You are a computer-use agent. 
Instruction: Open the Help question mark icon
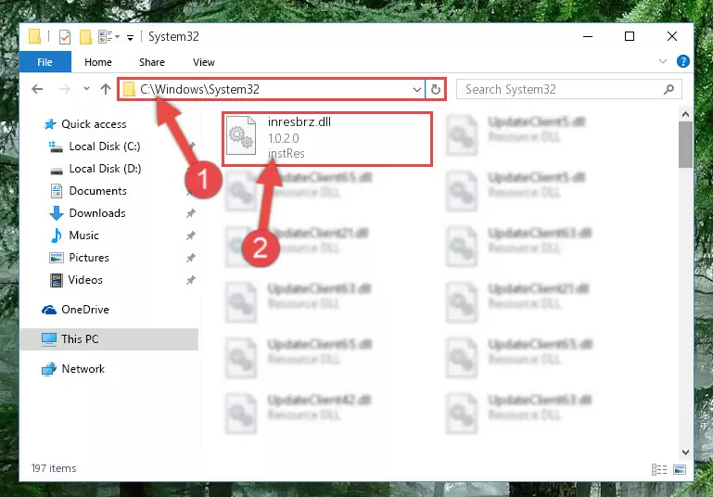point(682,61)
